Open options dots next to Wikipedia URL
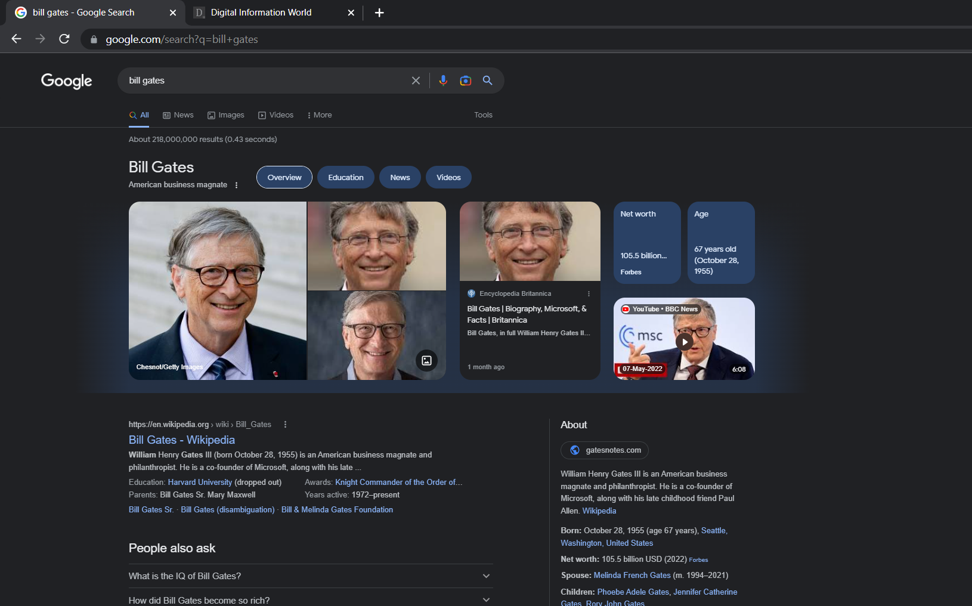This screenshot has width=972, height=606. pos(285,425)
